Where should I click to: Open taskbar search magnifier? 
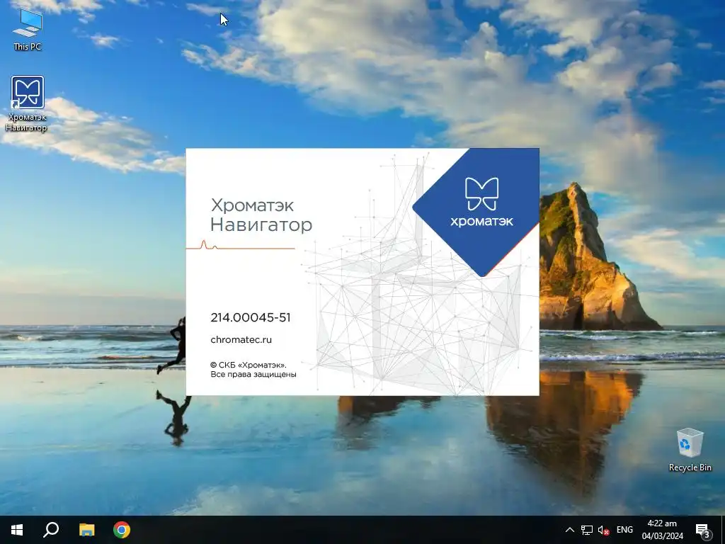51,530
